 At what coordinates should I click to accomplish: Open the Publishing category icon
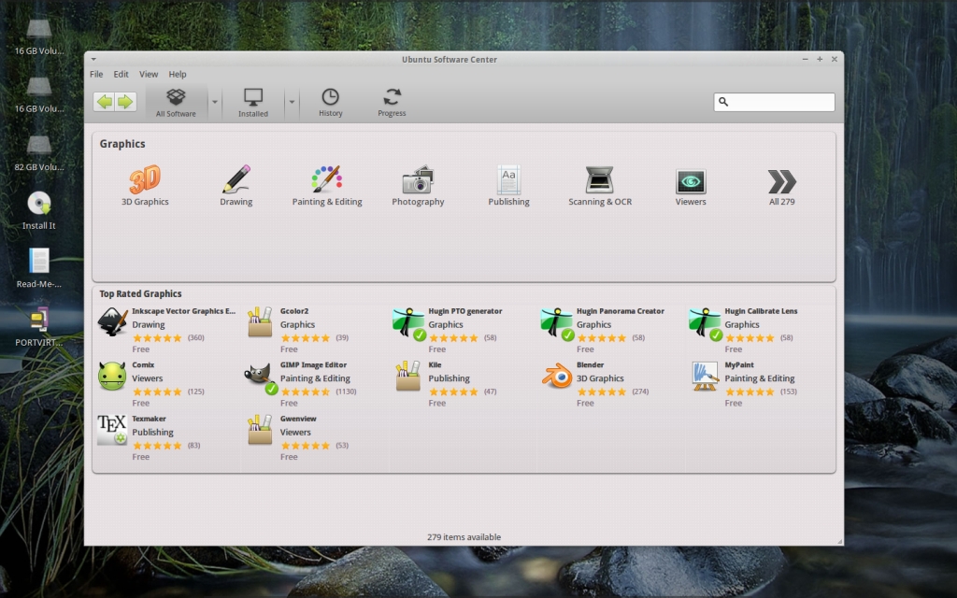(508, 180)
